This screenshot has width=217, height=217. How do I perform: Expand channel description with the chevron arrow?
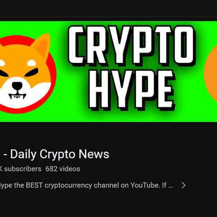[184, 185]
